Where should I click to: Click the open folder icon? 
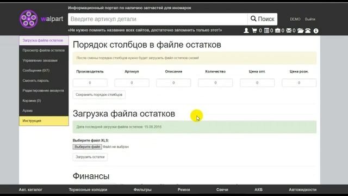[300, 30]
